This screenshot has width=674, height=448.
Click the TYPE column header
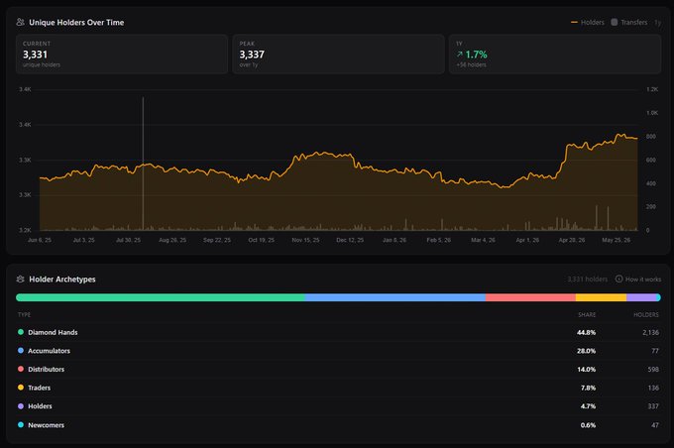(24, 315)
